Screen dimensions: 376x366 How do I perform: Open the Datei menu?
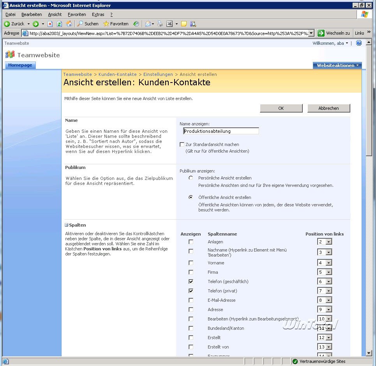[10, 14]
